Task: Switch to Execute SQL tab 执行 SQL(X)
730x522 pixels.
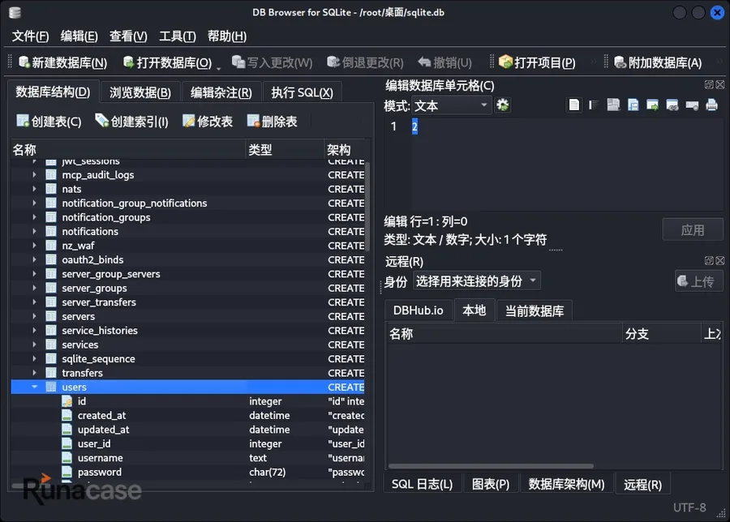Action: tap(303, 92)
